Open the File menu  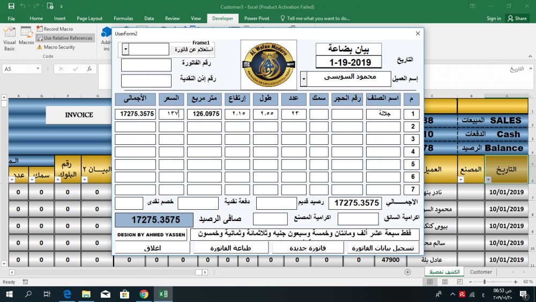(11, 18)
